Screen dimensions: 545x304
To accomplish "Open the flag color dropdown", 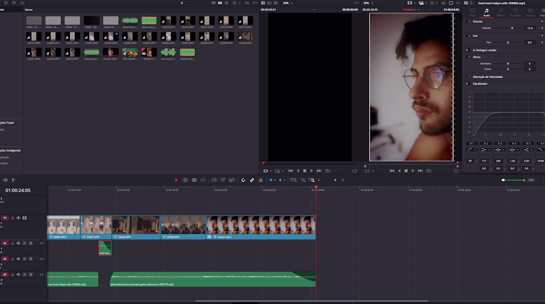I will click(275, 180).
